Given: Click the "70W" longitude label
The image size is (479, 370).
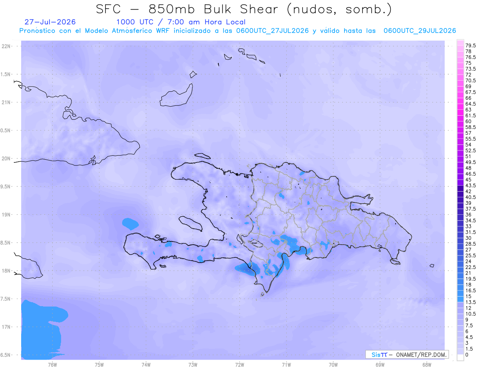Looking at the screenshot, I should (333, 364).
